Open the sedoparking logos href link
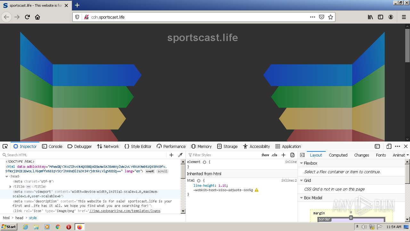 125,211
